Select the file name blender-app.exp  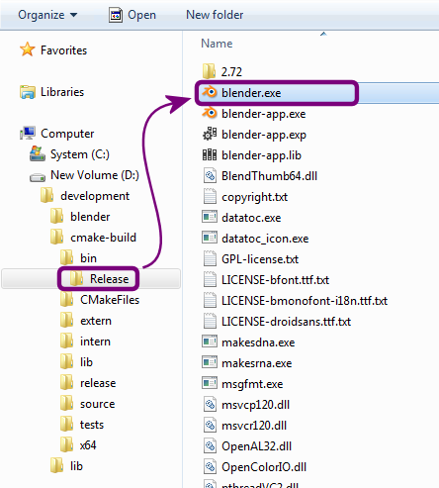(264, 135)
